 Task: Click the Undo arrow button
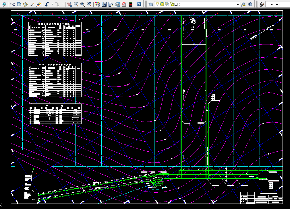pos(47,4)
